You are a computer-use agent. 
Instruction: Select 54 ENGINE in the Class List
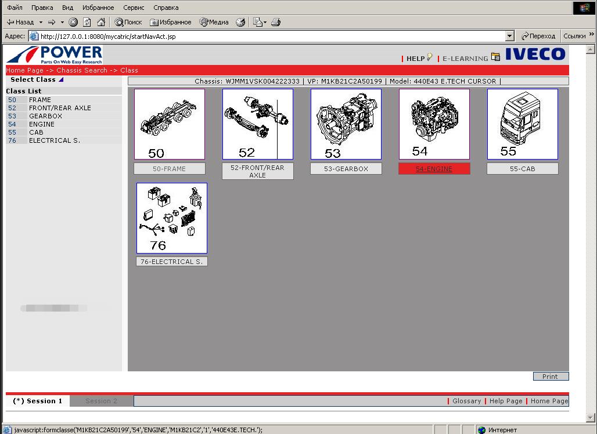pos(64,124)
